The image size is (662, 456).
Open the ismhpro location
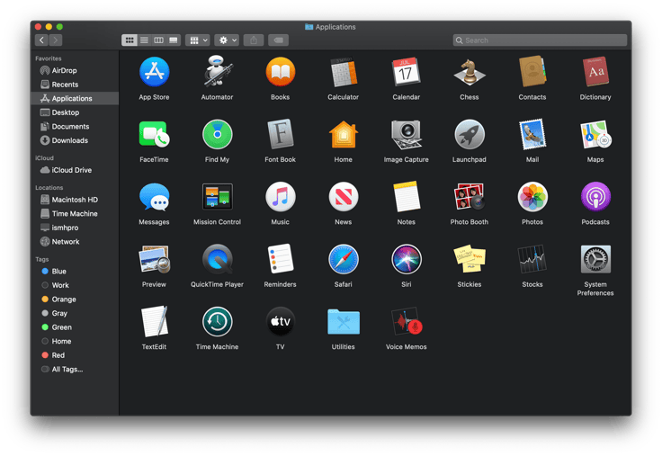click(75, 228)
